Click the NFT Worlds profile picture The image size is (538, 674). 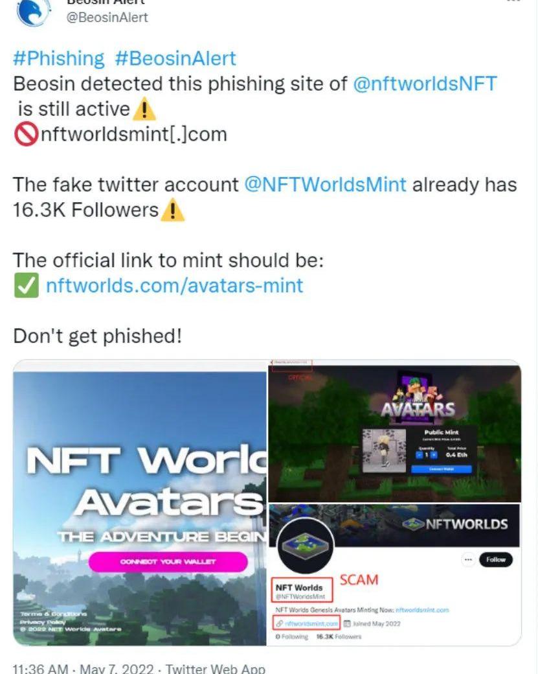[x=306, y=546]
